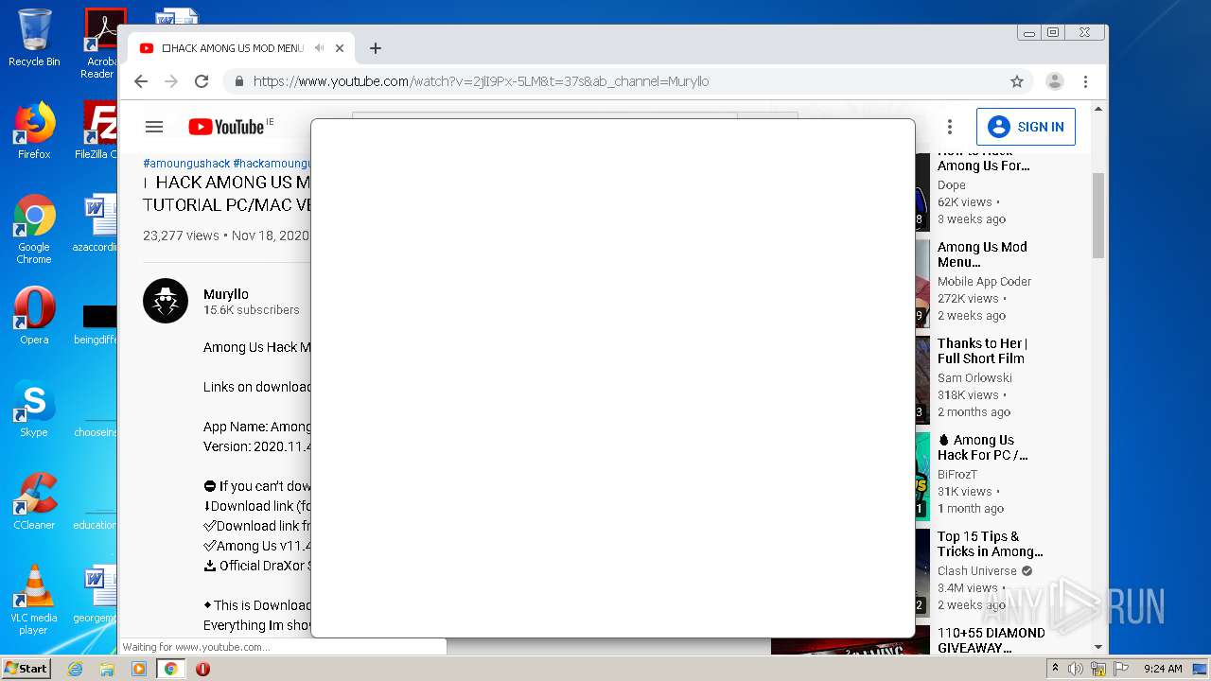
Task: Open the Opera desktop shortcut
Action: pos(34,316)
